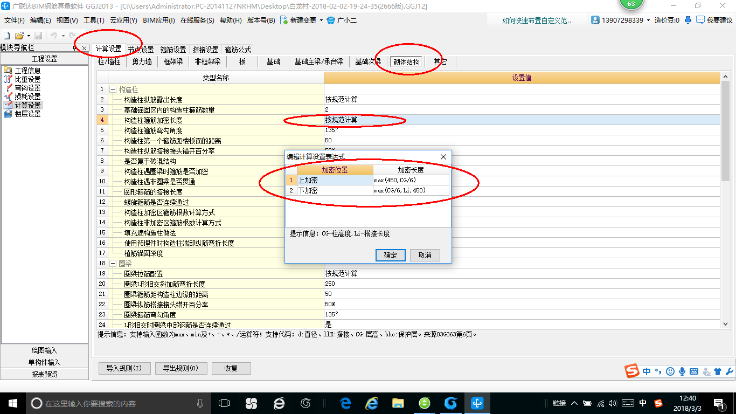Screen dimensions: 736x414
Task: Switch to the 箍筋设置 tab
Action: (173, 50)
